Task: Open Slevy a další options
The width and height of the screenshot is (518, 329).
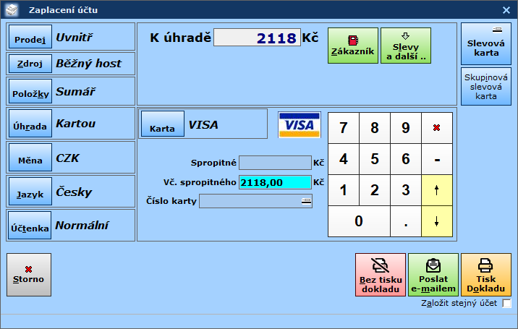Action: [405, 46]
